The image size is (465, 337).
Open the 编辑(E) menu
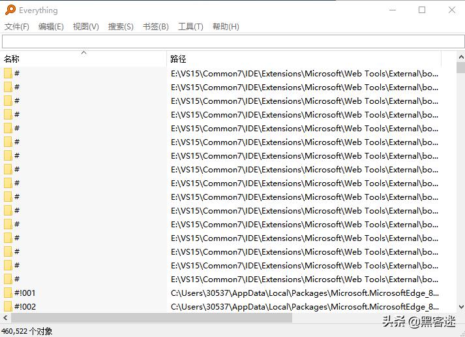point(51,27)
